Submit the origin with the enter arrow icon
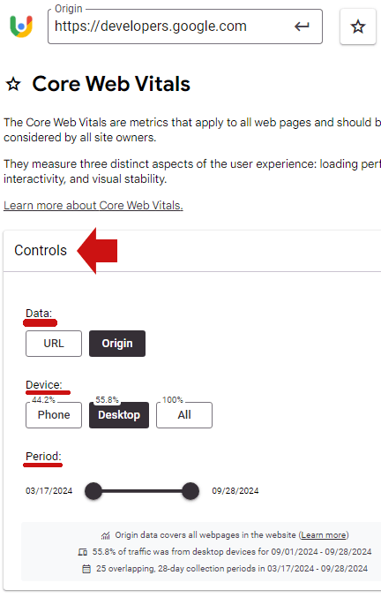The width and height of the screenshot is (381, 598). pos(302,26)
